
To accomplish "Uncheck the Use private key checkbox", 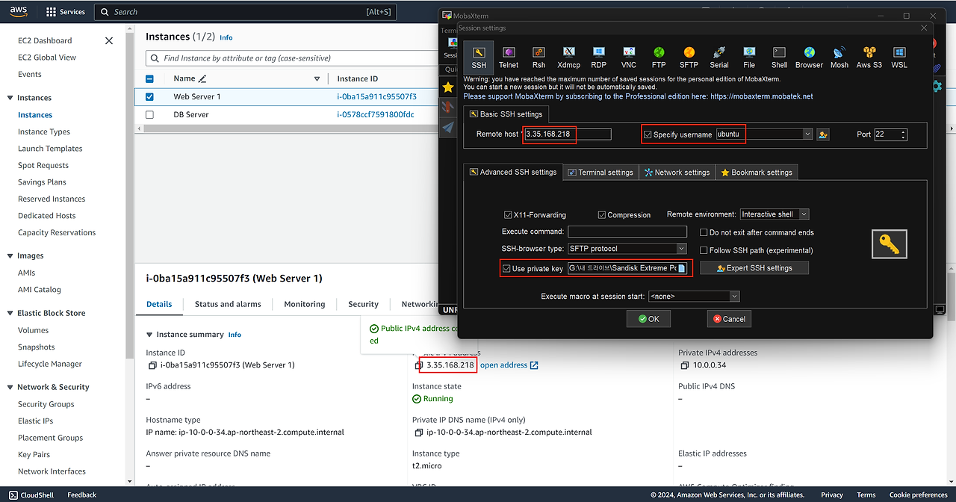I will click(508, 268).
